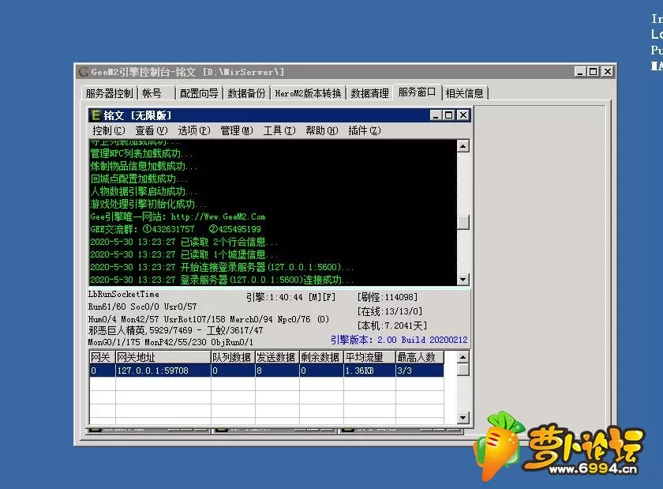The width and height of the screenshot is (663, 489).
Task: Open the 配置向导 tab
Action: coord(199,93)
